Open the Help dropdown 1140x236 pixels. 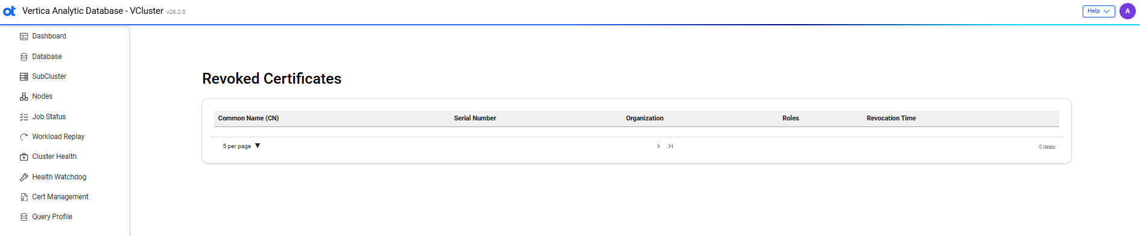(x=1098, y=11)
